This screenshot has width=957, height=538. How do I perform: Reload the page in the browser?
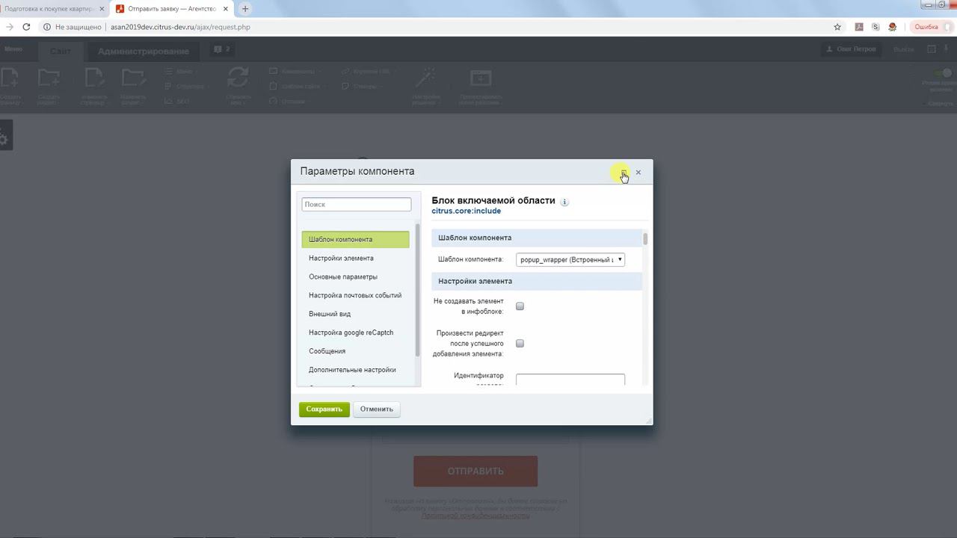pos(26,27)
